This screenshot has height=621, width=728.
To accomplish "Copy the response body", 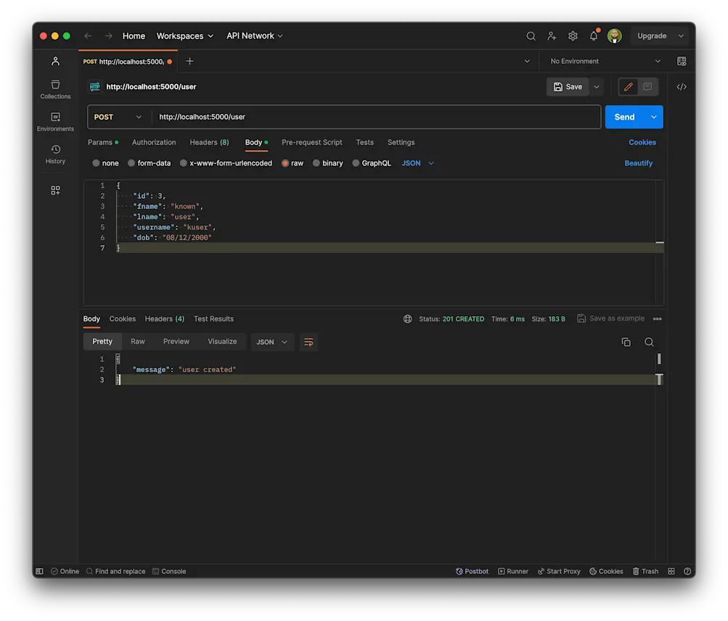I will (626, 342).
